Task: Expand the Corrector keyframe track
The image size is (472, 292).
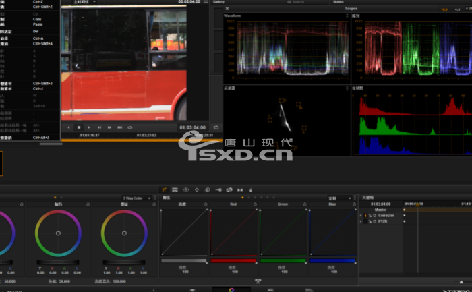Action: tap(361, 216)
